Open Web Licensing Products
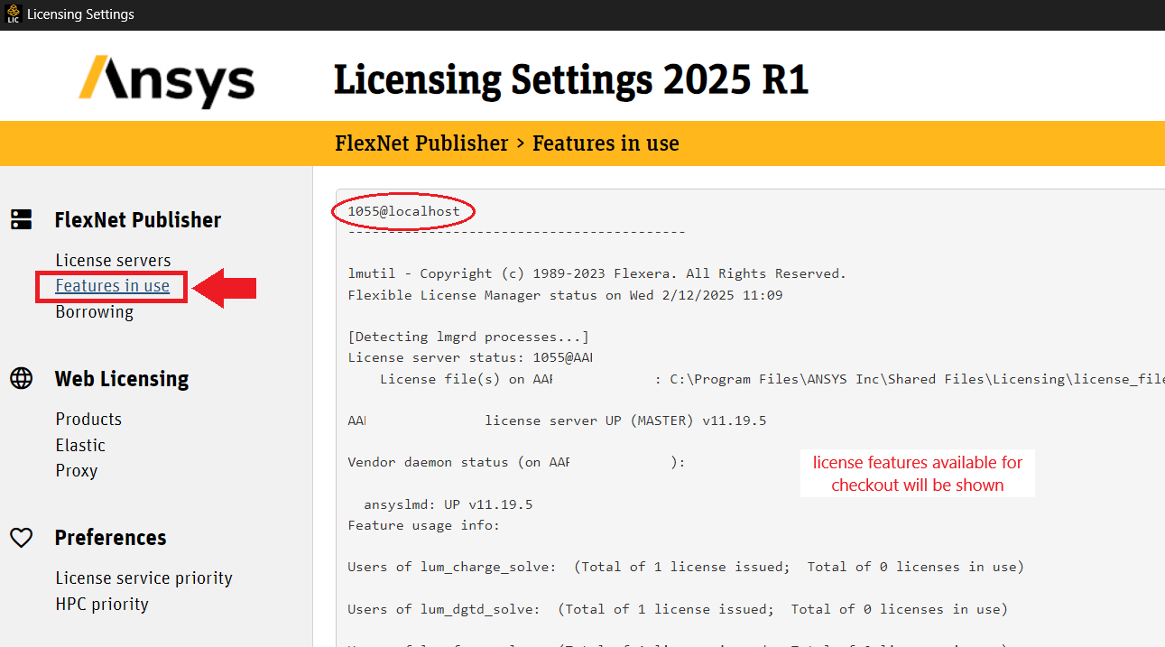The height and width of the screenshot is (647, 1165). click(88, 419)
